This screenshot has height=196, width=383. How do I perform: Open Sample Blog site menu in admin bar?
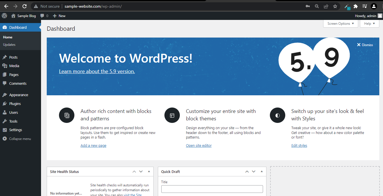click(x=24, y=16)
